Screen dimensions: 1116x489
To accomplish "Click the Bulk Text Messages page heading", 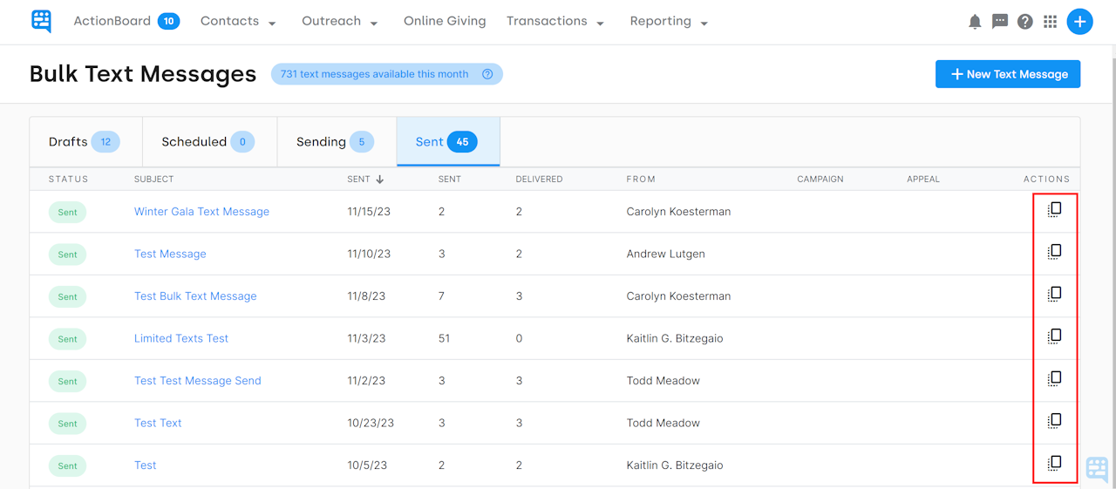I will 143,74.
